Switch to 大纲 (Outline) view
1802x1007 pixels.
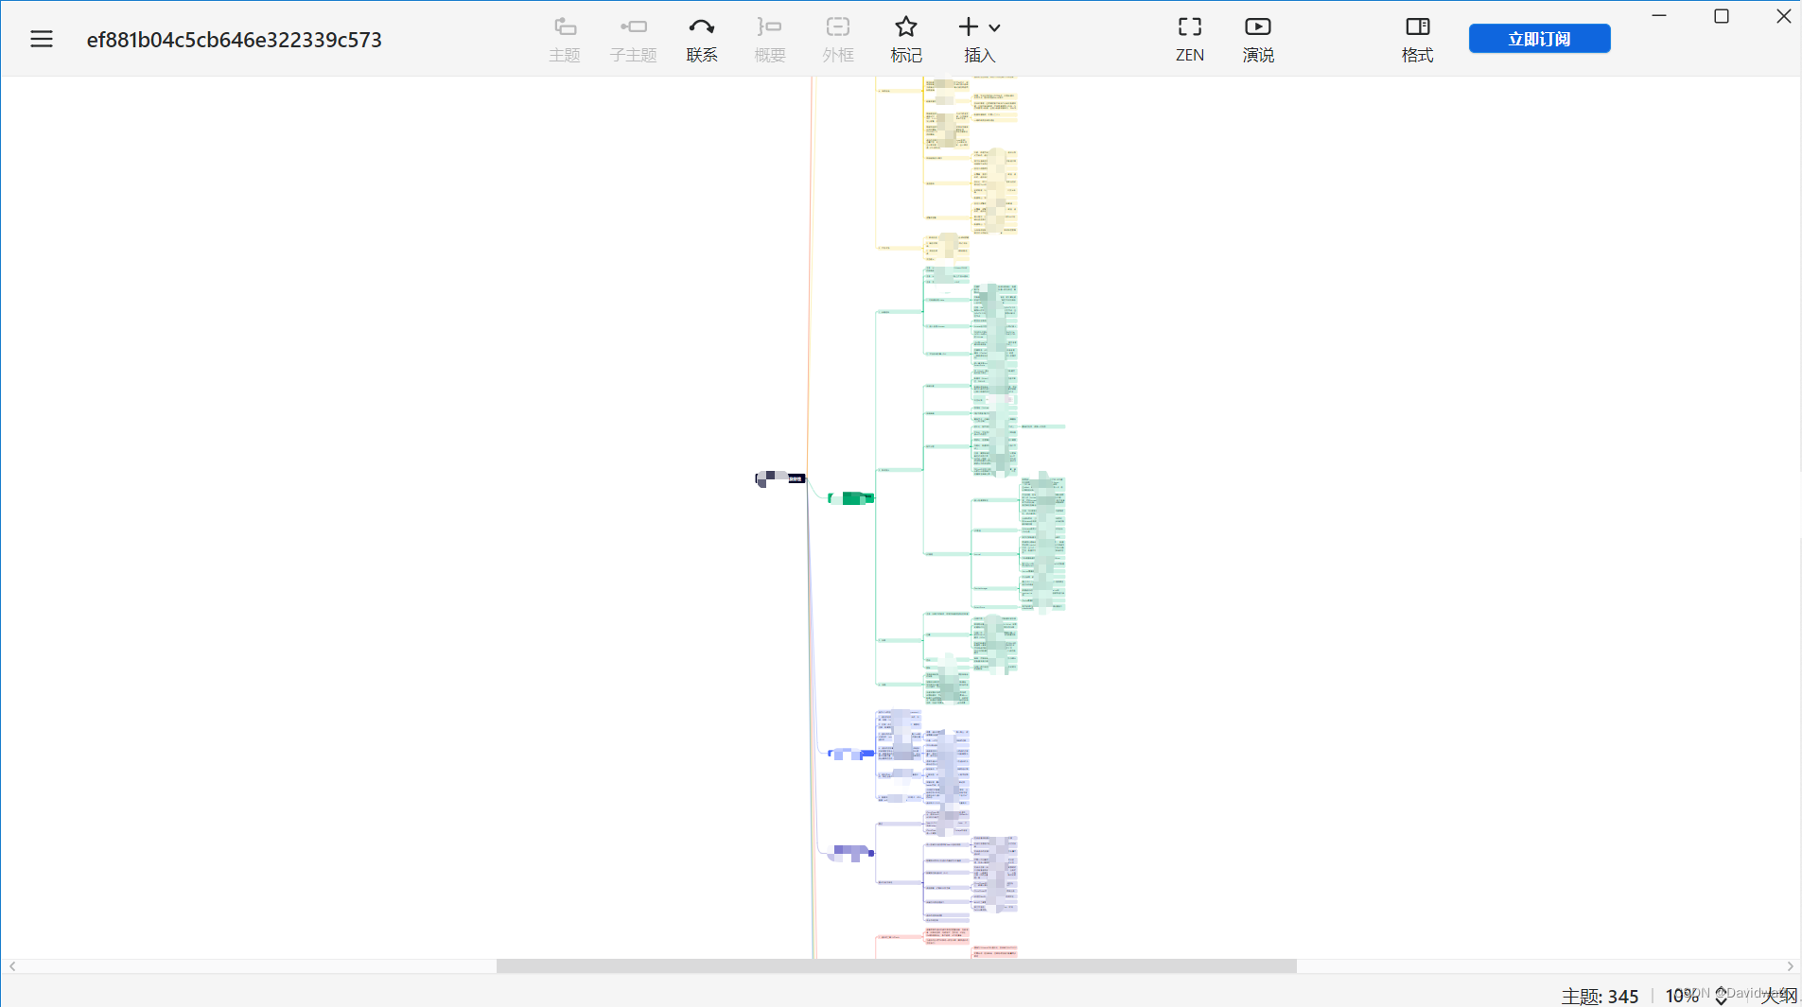1778,996
